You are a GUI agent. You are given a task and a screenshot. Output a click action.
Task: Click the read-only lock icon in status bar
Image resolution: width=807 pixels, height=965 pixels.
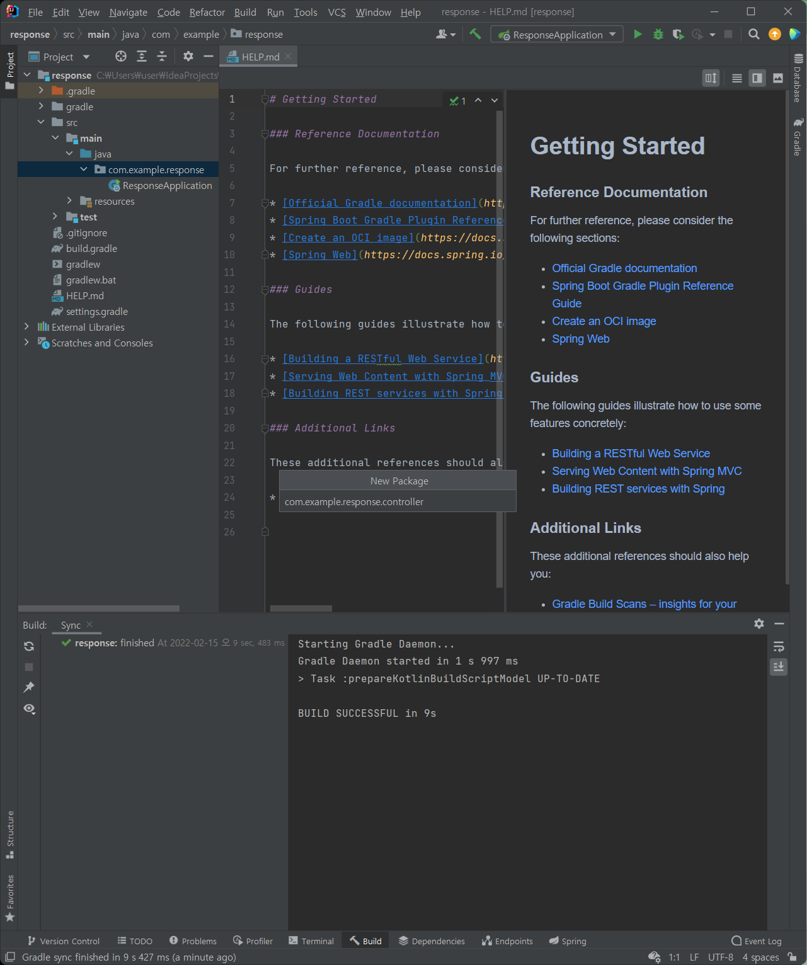tap(793, 957)
